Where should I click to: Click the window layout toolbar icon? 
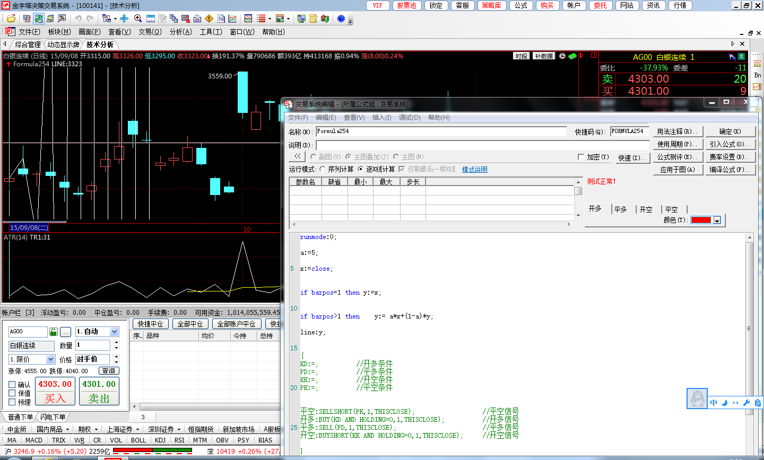coord(280,19)
